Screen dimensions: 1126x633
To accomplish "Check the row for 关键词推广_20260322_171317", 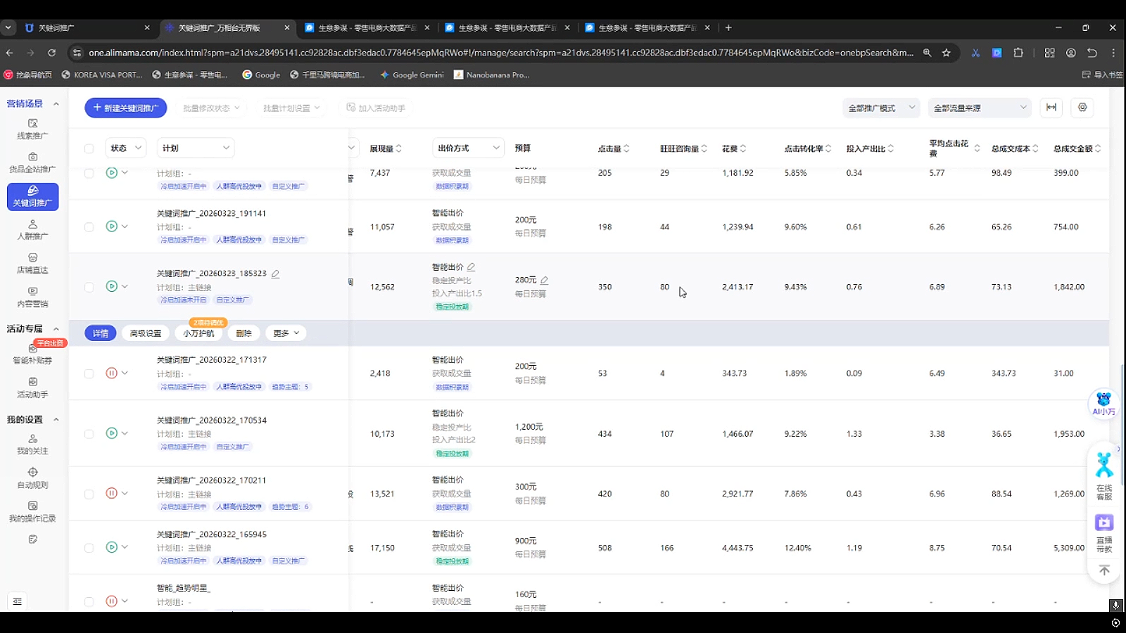I will 89,374.
